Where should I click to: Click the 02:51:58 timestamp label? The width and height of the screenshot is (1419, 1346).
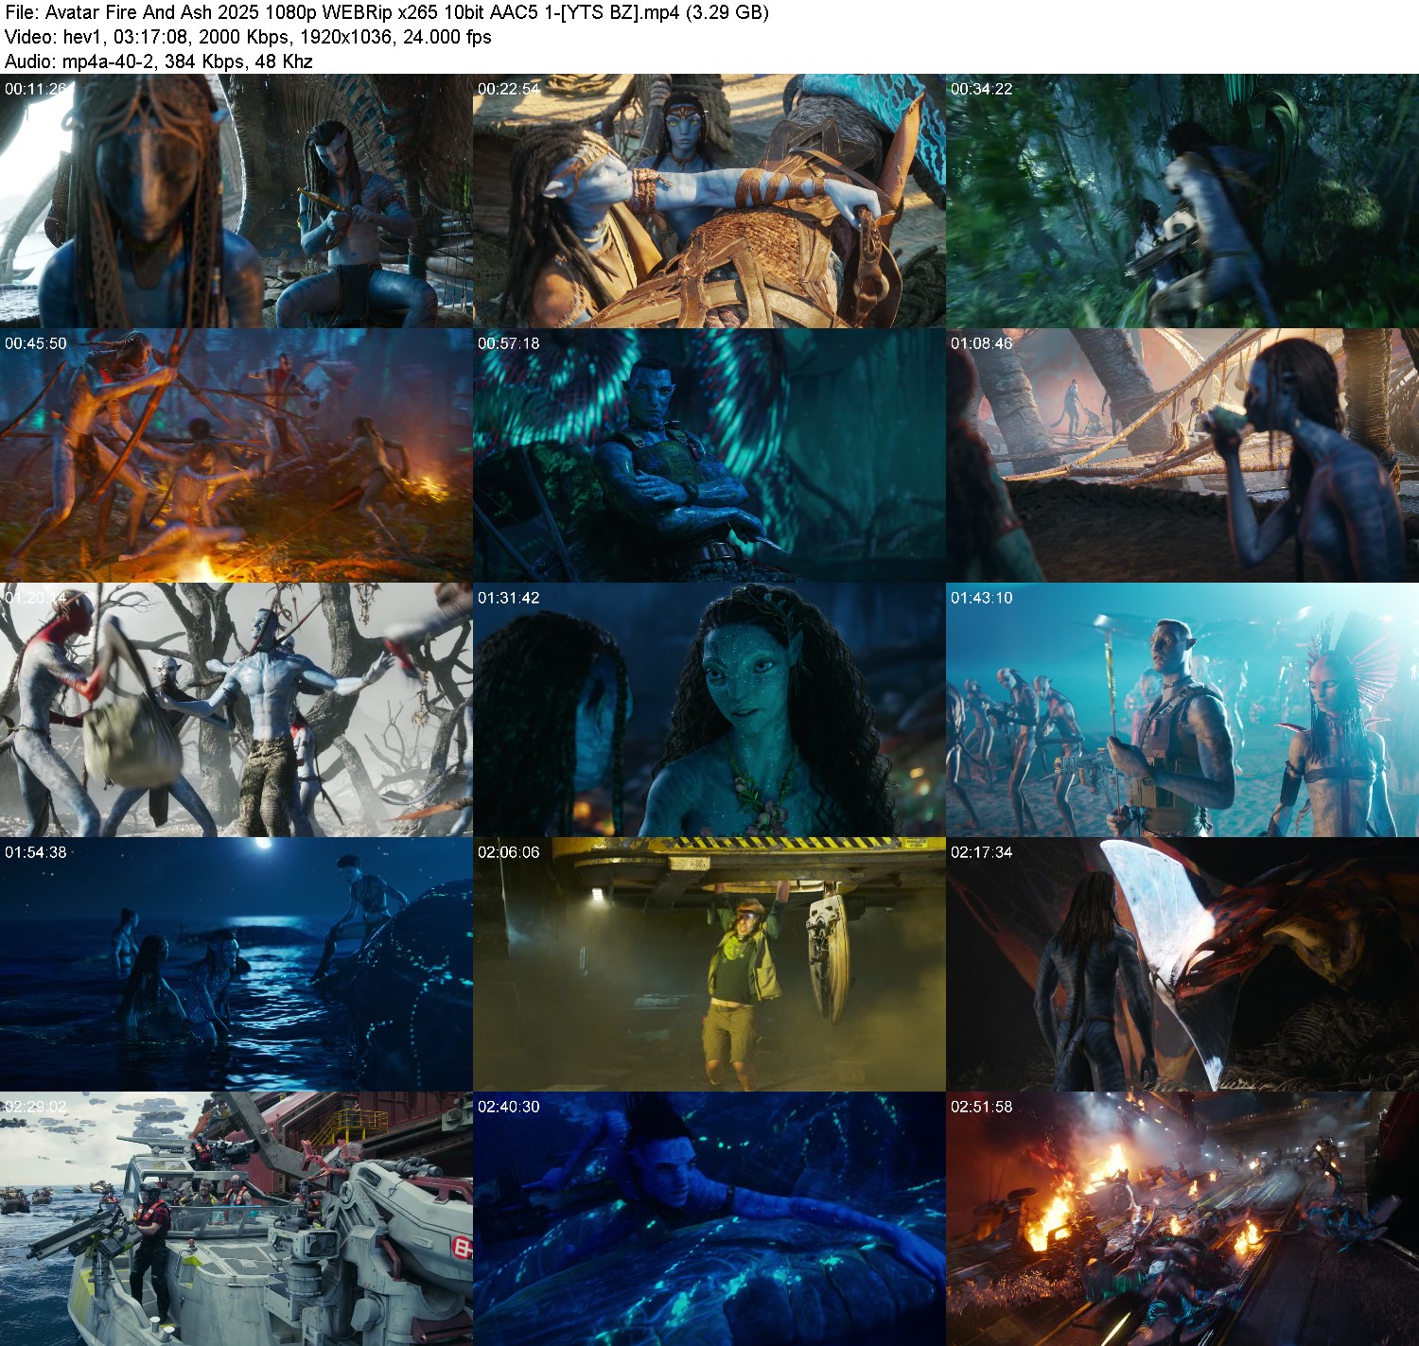[x=982, y=1107]
